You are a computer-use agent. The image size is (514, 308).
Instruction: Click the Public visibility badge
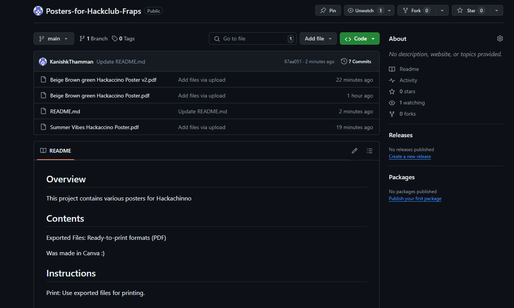(153, 11)
